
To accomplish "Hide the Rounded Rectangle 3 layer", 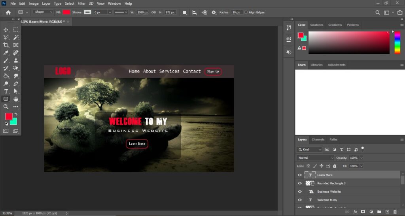I will pos(300,183).
